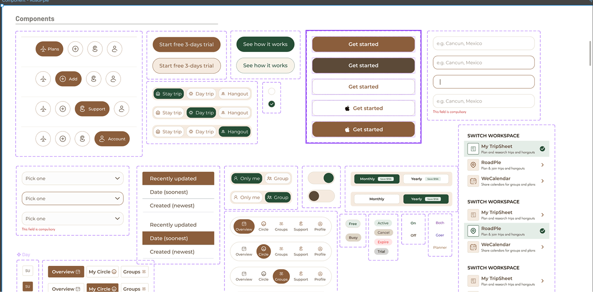Click the person icon in the Support pill row
This screenshot has height=292, width=593.
121,109
